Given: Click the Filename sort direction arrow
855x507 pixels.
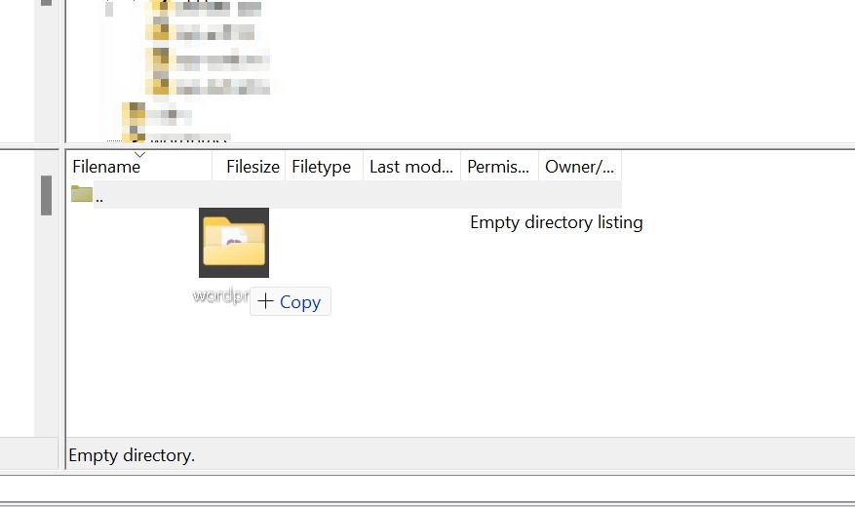Looking at the screenshot, I should (x=139, y=155).
